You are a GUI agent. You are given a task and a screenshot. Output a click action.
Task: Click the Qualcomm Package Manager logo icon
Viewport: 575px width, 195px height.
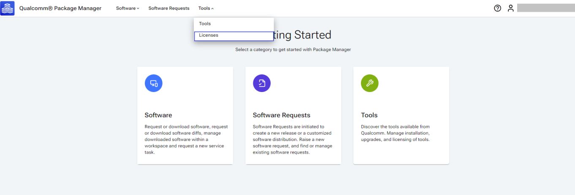coord(8,8)
